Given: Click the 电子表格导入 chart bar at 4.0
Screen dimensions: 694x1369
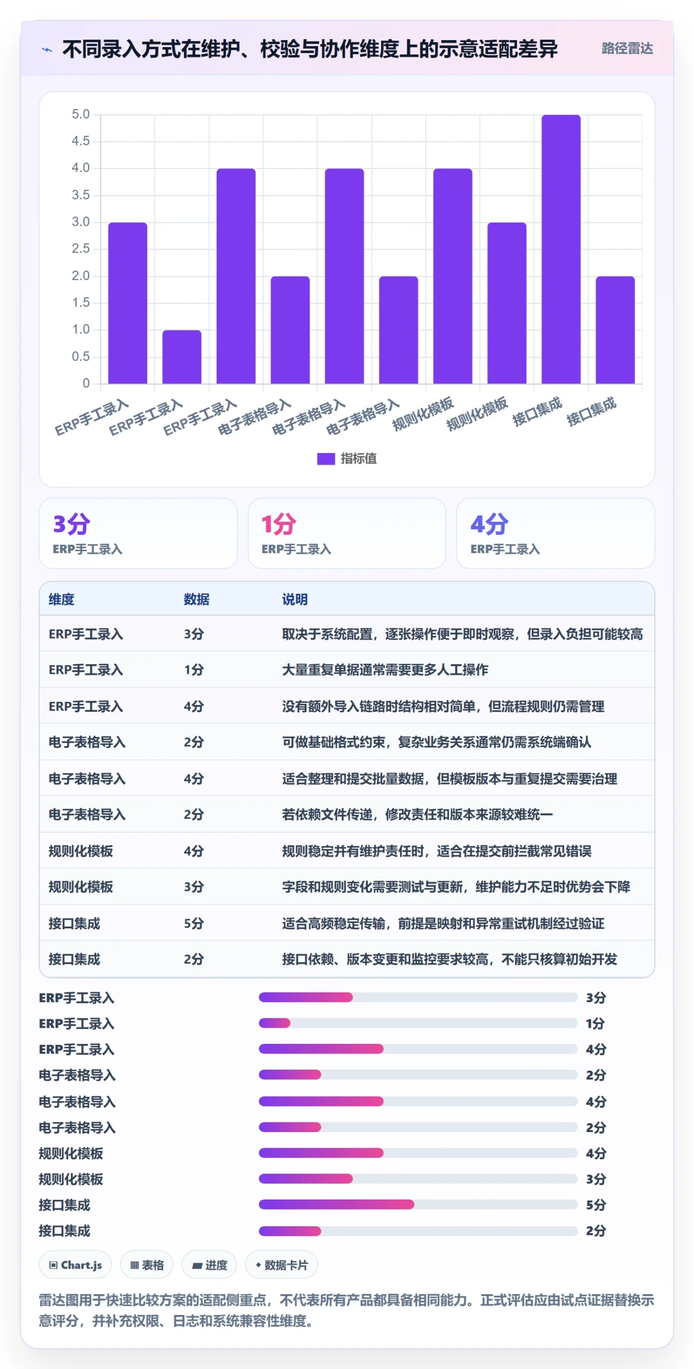Looking at the screenshot, I should click(x=344, y=276).
